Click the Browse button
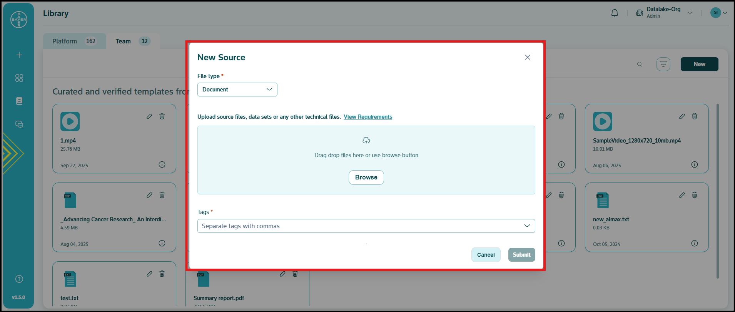 pyautogui.click(x=366, y=178)
